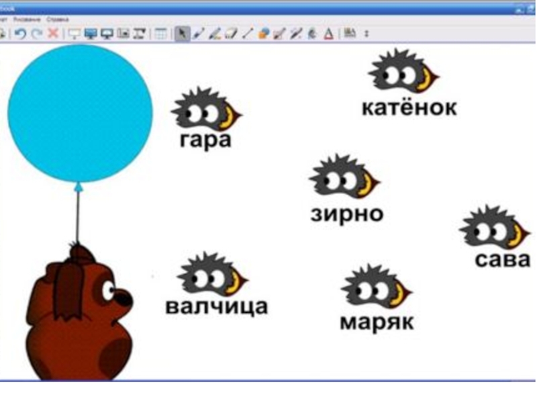This screenshot has height=403, width=537.
Task: Switch to Full Screen with blue monitor icon
Action: tap(91, 34)
